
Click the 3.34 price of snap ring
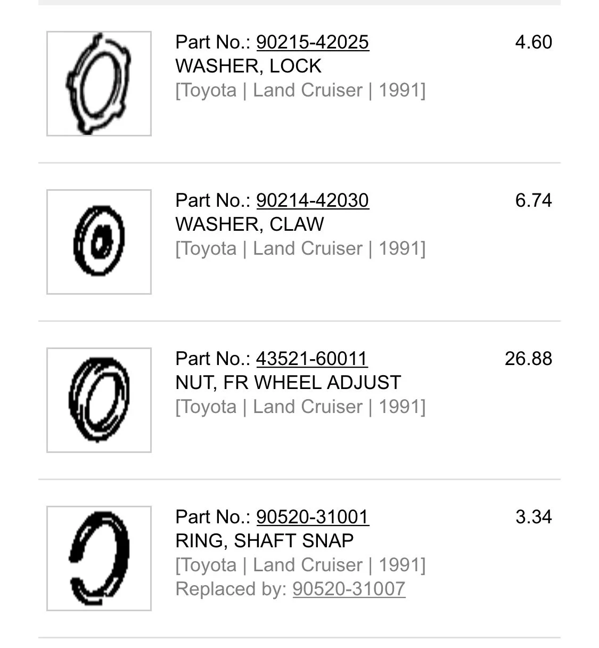pyautogui.click(x=534, y=517)
